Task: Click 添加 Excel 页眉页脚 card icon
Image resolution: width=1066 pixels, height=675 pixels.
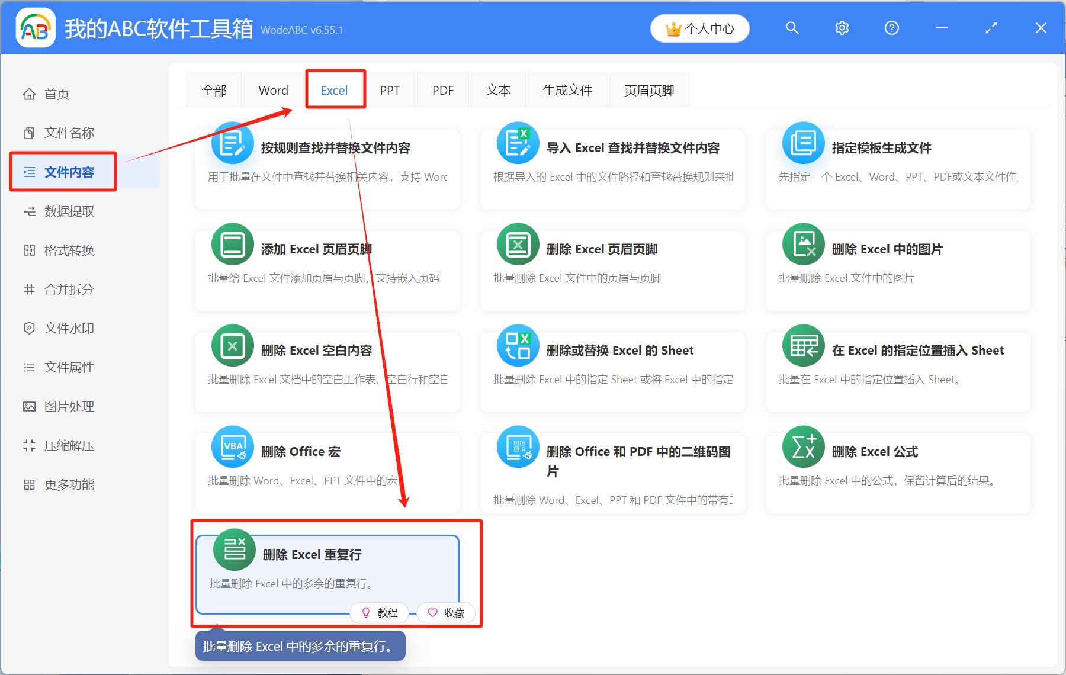Action: (x=233, y=245)
